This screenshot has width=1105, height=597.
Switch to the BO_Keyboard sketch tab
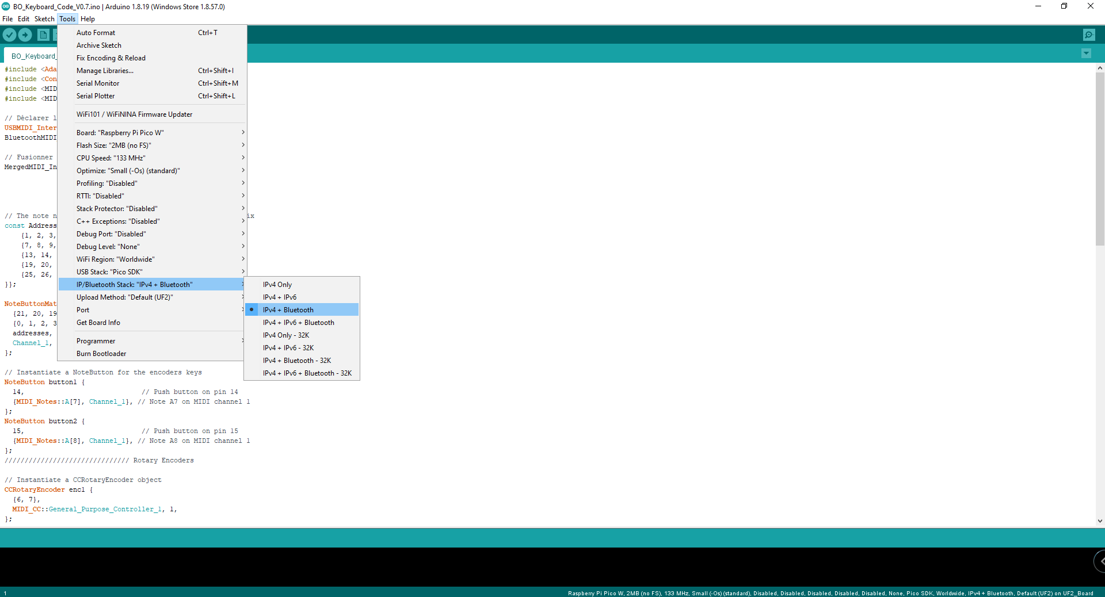tap(32, 56)
